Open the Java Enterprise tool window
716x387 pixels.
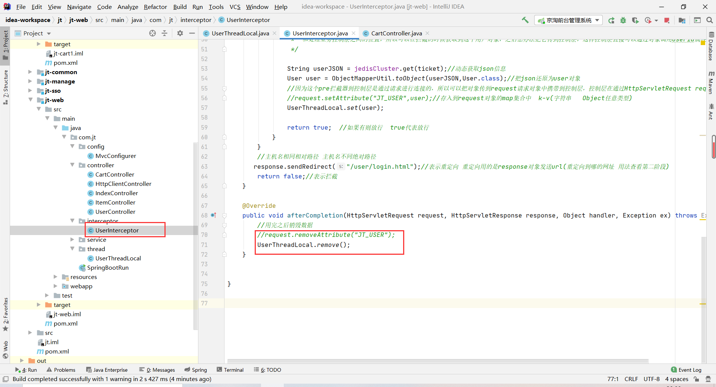click(x=107, y=370)
